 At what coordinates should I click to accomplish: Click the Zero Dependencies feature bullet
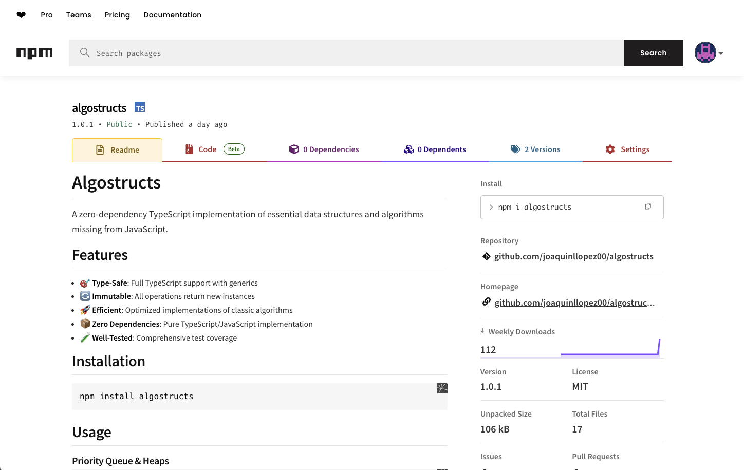tap(196, 324)
